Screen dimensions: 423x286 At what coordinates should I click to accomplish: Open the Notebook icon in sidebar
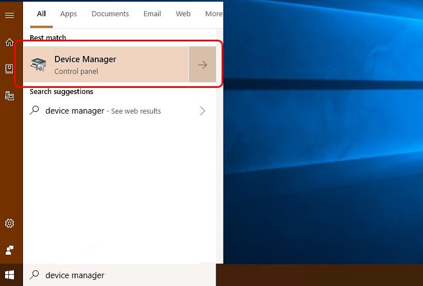click(x=10, y=69)
